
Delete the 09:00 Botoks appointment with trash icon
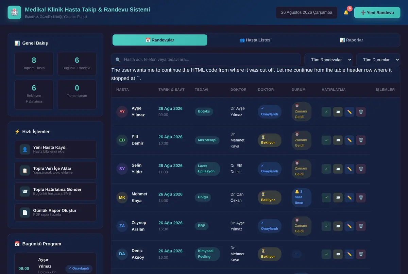tap(361, 112)
